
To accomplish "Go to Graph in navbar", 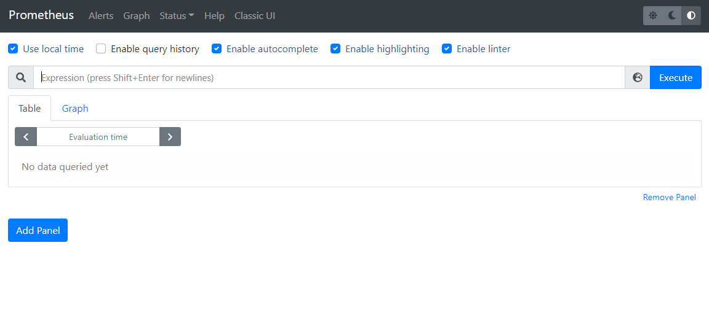I will [x=137, y=16].
